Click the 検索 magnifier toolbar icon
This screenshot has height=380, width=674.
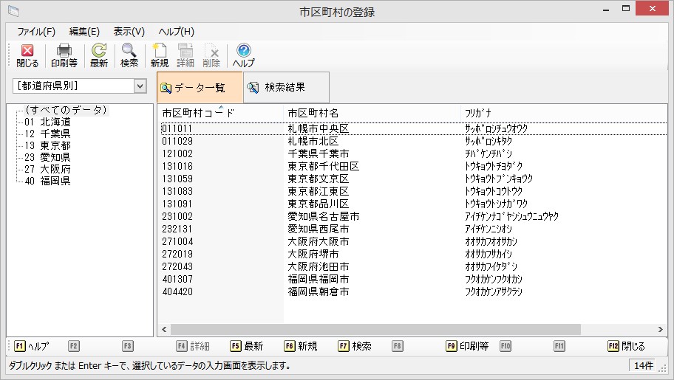pyautogui.click(x=129, y=55)
